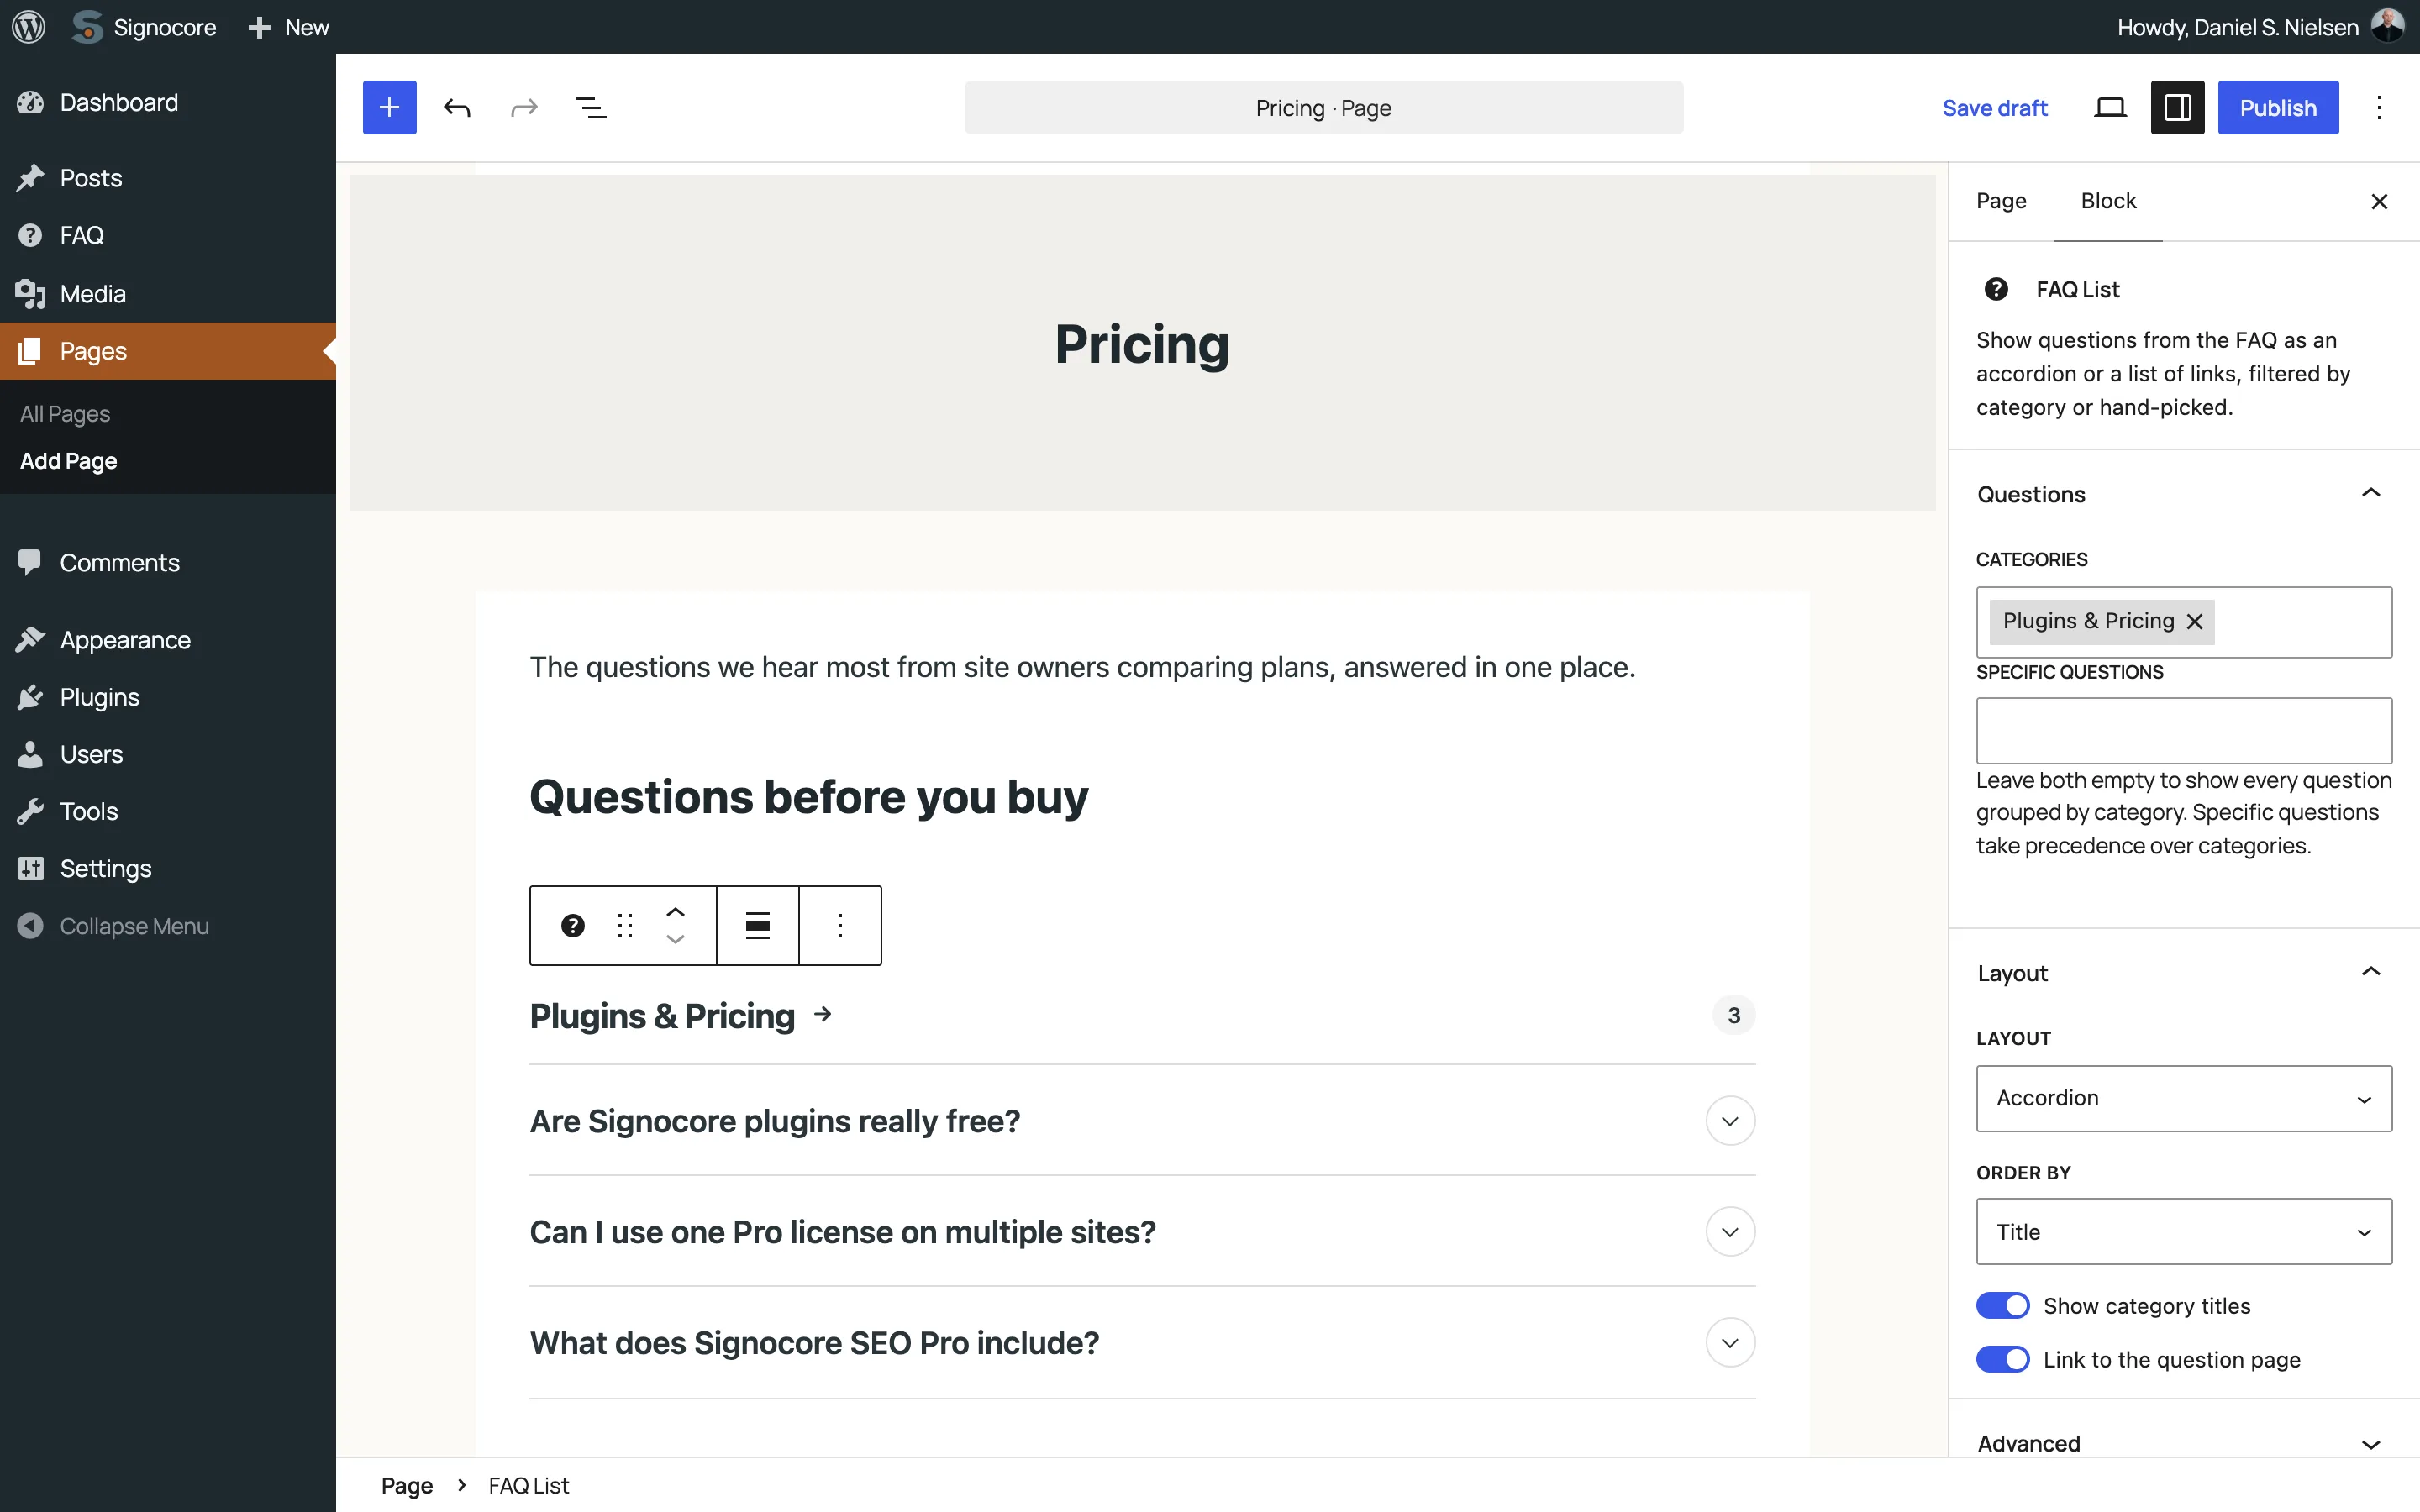Screen dimensions: 2420x1512
Task: Expand 'What does Signocore SEO Pro include?'
Action: point(1142,1343)
